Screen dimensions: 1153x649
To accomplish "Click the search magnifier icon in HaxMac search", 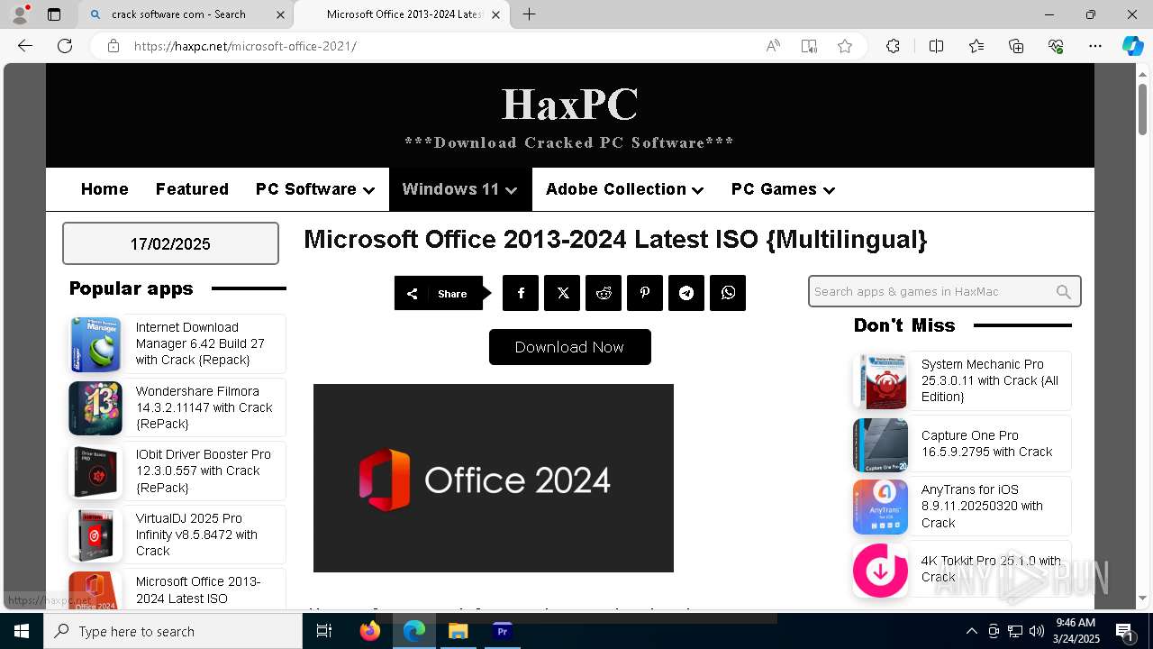I will pos(1064,292).
